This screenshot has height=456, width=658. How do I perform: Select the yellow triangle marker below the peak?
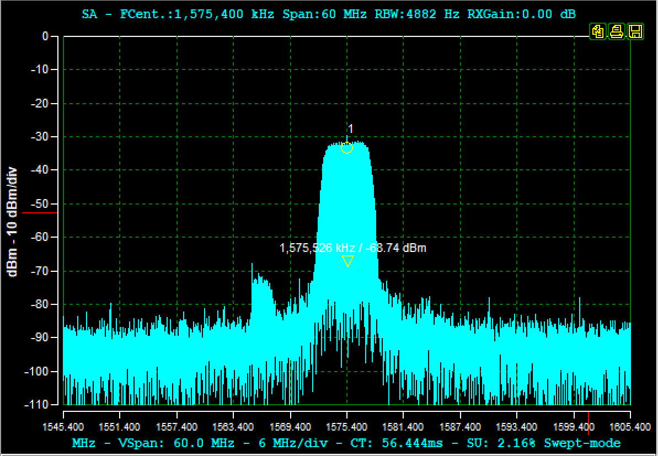click(x=347, y=261)
